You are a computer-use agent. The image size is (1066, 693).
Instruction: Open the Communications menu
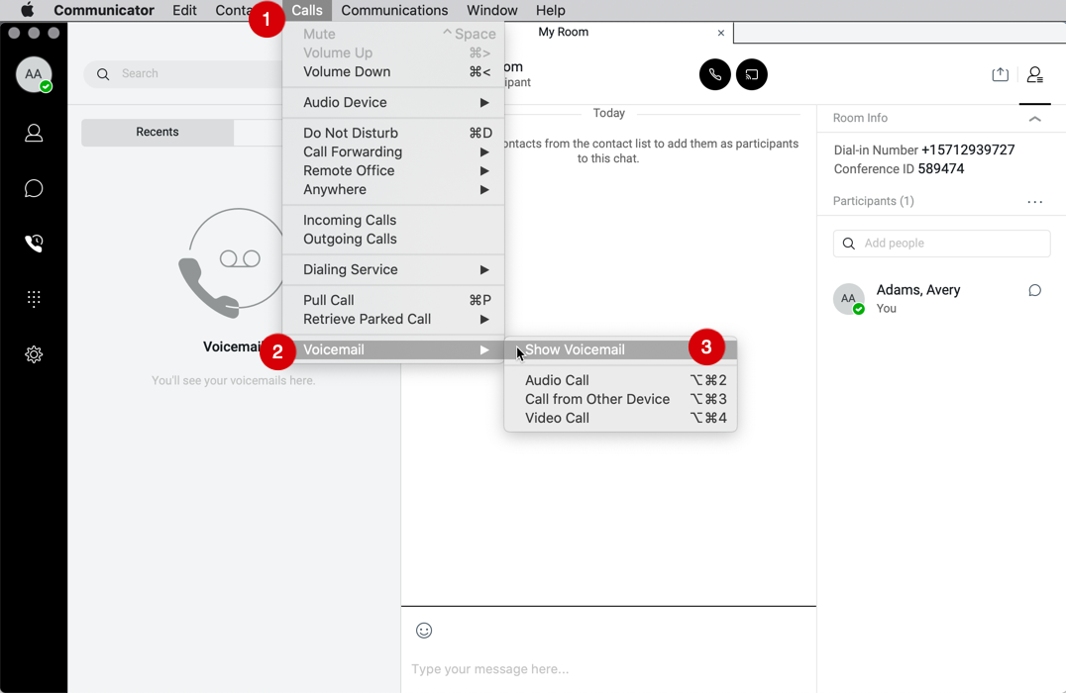tap(394, 10)
